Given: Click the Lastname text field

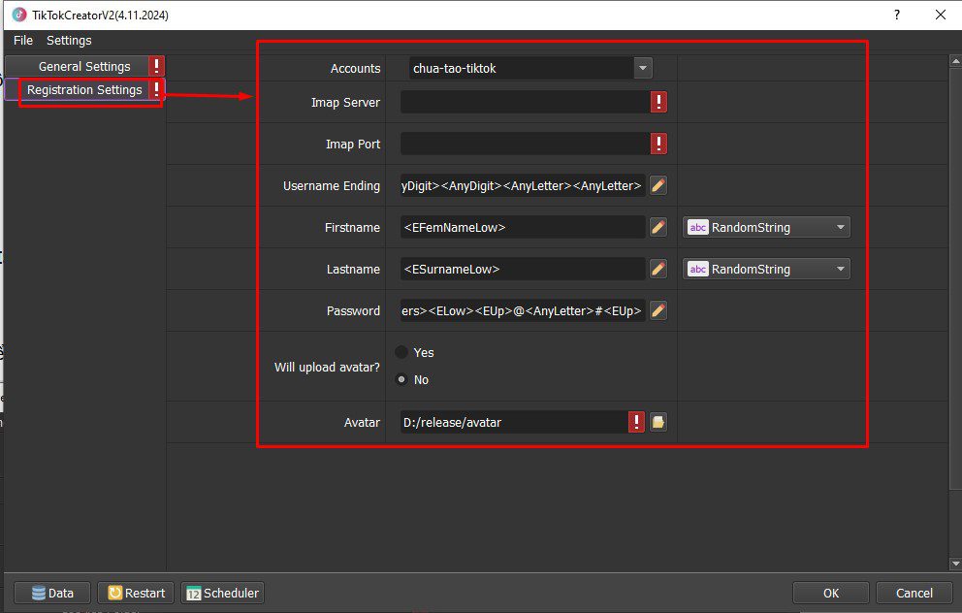Looking at the screenshot, I should [523, 269].
